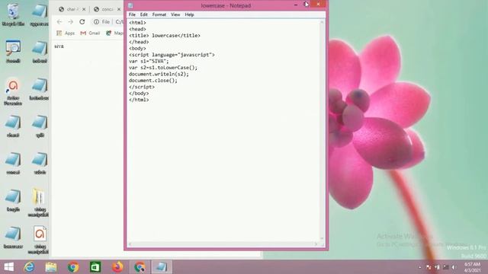Open the File menu in Notepad
The image size is (488, 274).
click(132, 14)
